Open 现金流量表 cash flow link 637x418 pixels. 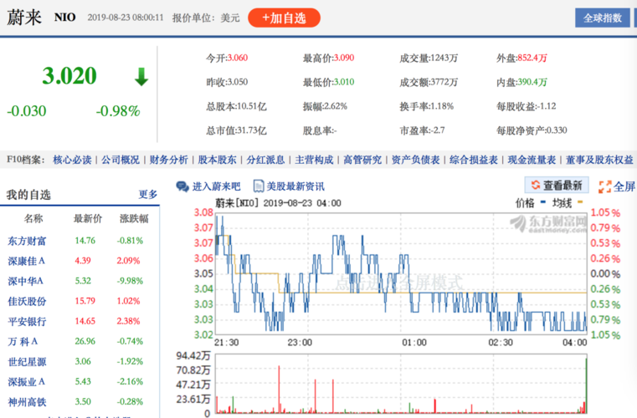coord(532,160)
